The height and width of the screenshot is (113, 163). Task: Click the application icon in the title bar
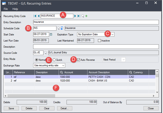pos(4,3)
